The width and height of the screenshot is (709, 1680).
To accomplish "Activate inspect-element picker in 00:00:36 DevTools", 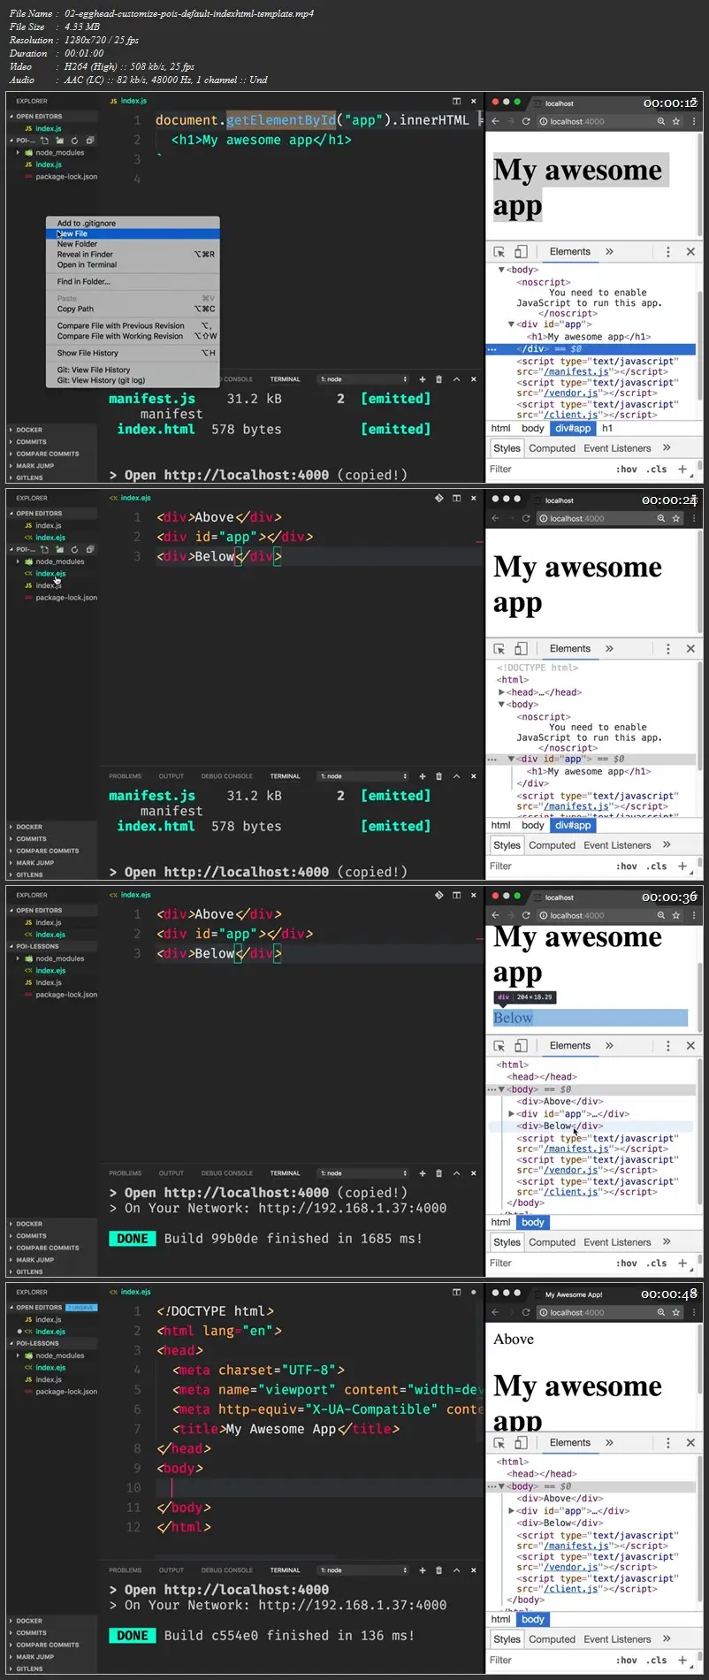I will click(499, 1046).
